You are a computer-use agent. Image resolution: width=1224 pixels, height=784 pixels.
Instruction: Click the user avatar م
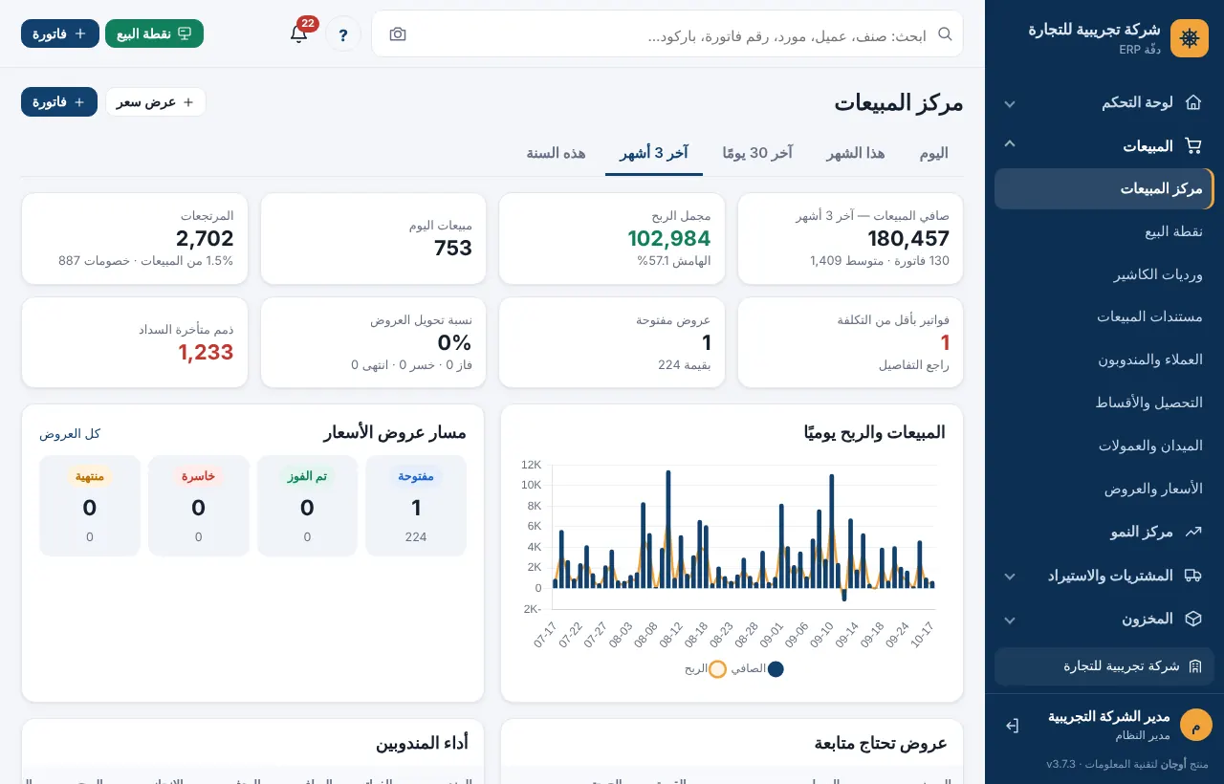[x=1196, y=725]
